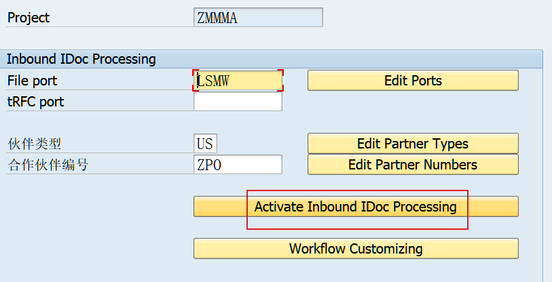
Task: Click the empty tRFC port field
Action: click(238, 102)
